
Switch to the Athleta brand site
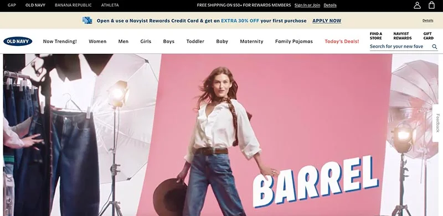[x=110, y=5]
